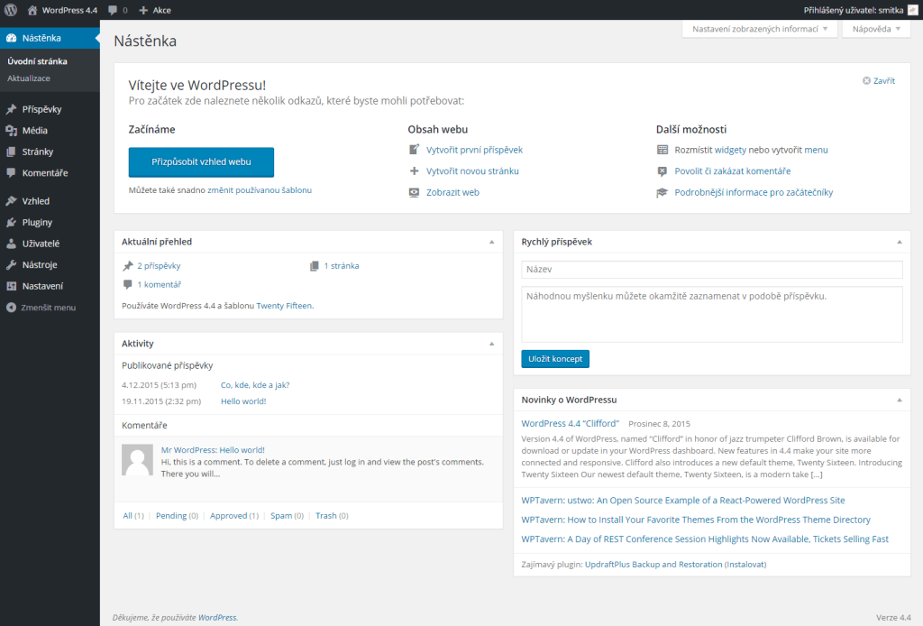Click the Název title input field
Image resolution: width=923 pixels, height=626 pixels.
(x=711, y=270)
